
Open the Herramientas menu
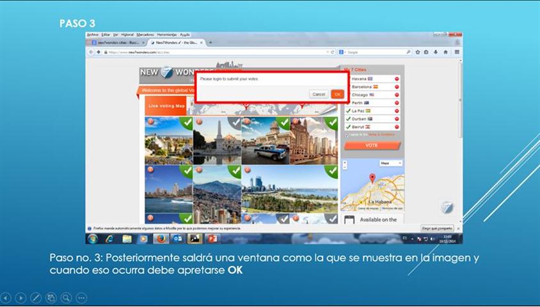(x=167, y=35)
